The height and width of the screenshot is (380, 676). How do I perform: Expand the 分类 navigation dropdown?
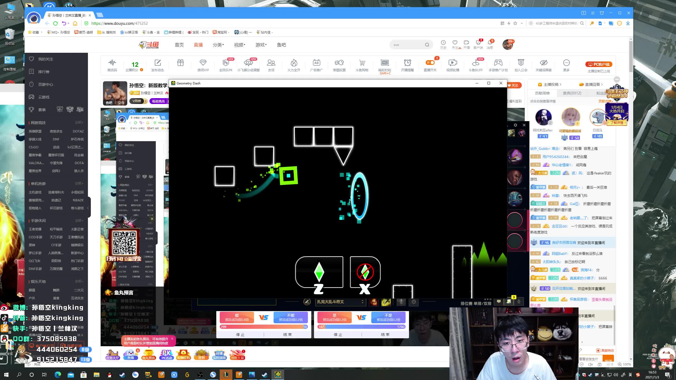[218, 45]
